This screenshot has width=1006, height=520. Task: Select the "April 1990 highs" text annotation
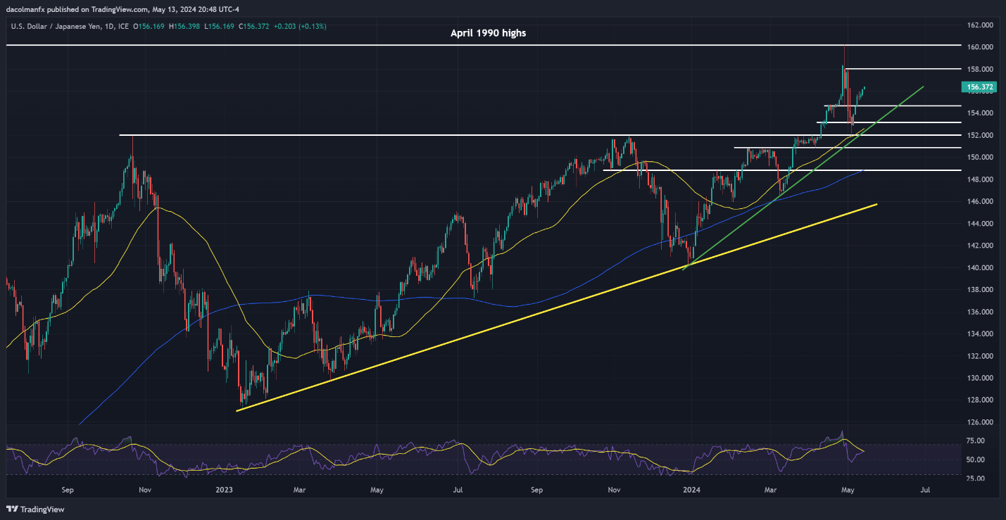point(488,33)
